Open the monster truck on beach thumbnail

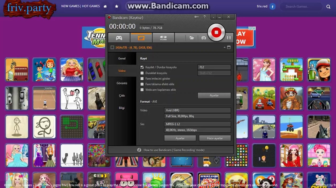(x=291, y=127)
